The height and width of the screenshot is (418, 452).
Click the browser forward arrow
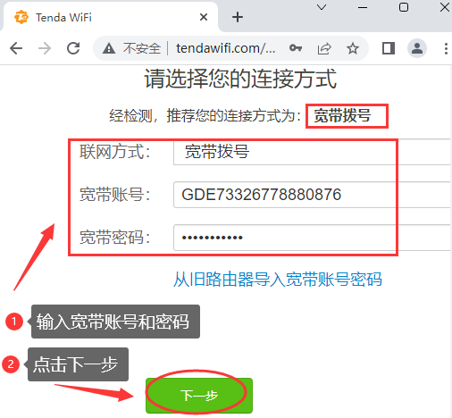45,48
